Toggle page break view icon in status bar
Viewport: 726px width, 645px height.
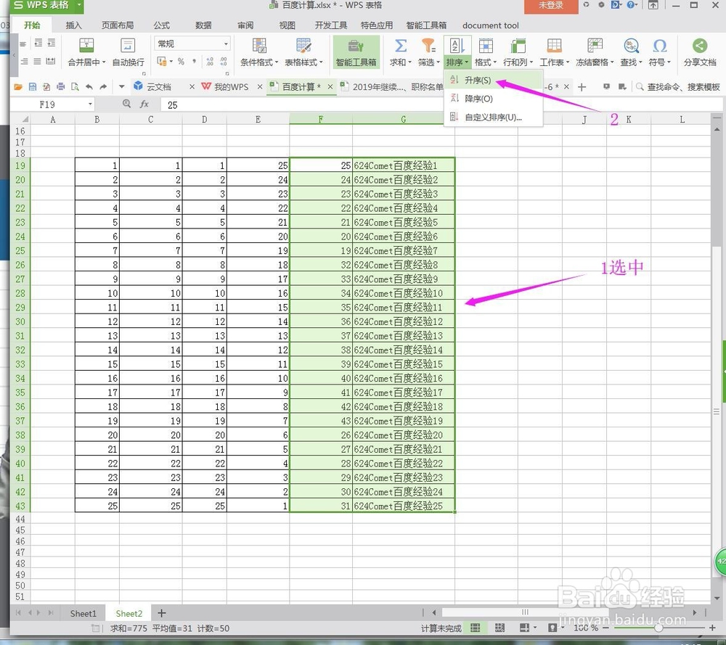pyautogui.click(x=499, y=628)
